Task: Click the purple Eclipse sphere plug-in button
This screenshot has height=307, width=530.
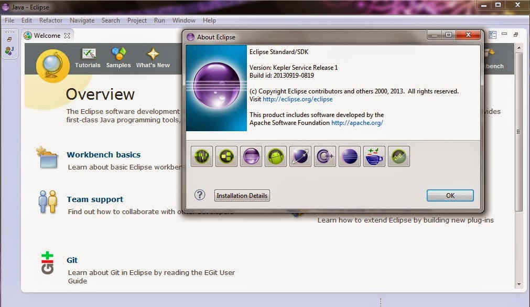Action: click(251, 156)
